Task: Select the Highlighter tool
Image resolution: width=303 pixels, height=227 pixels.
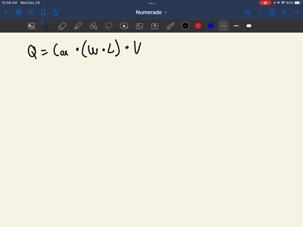Action: pyautogui.click(x=78, y=26)
